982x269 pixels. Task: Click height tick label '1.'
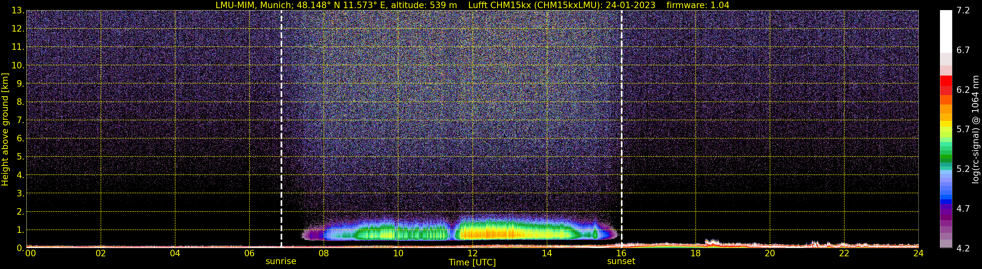click(x=21, y=230)
